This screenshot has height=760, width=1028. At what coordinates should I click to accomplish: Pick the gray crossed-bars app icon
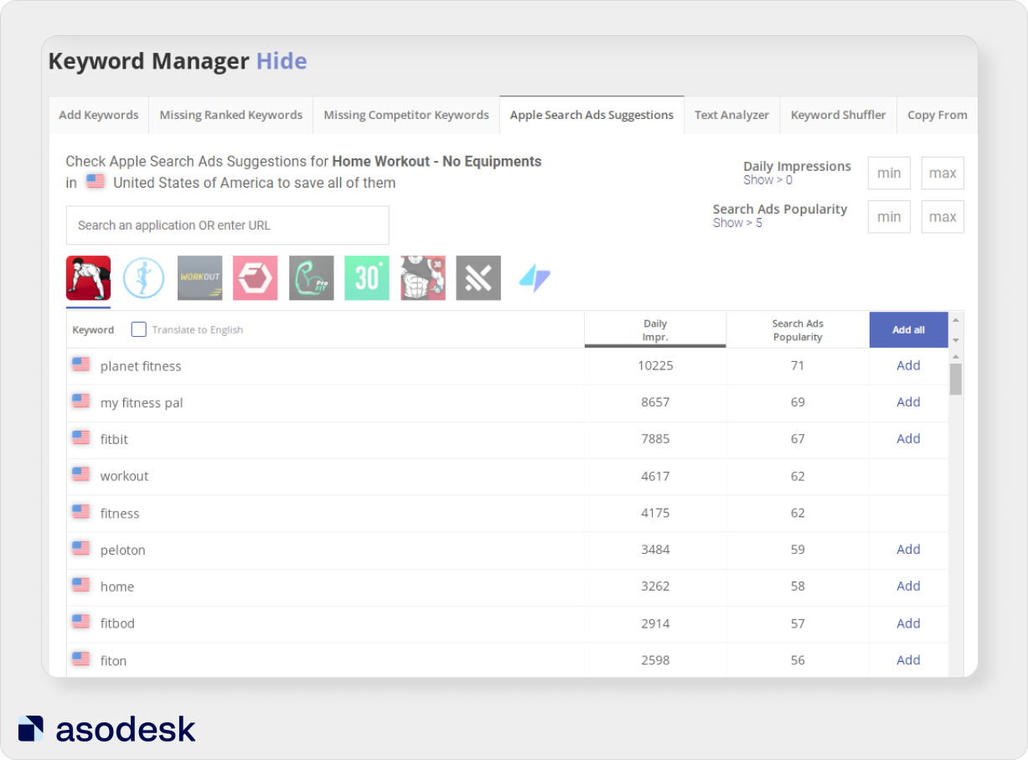478,278
